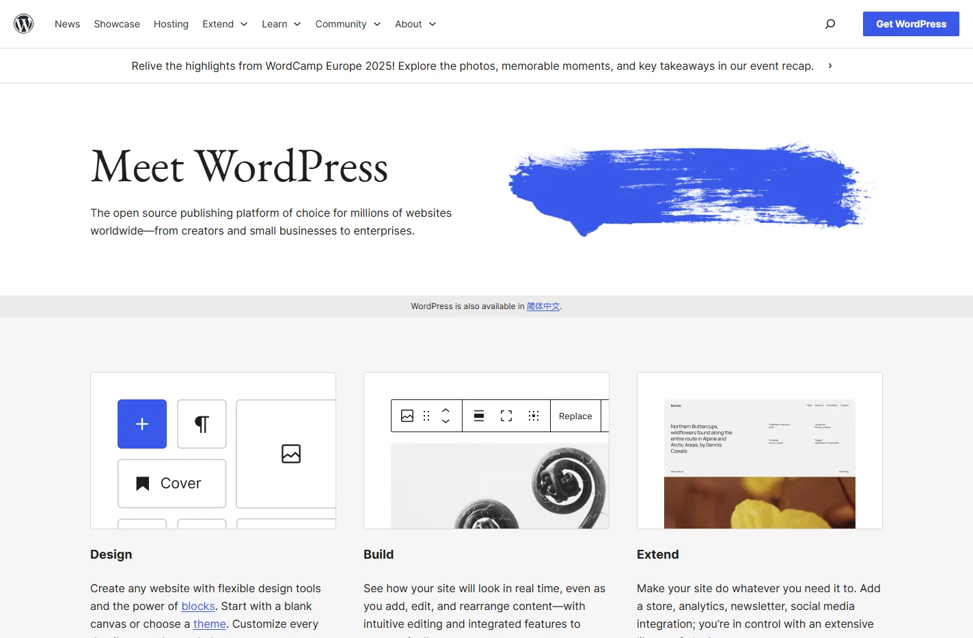Click the 简体中文 language link

pos(543,306)
